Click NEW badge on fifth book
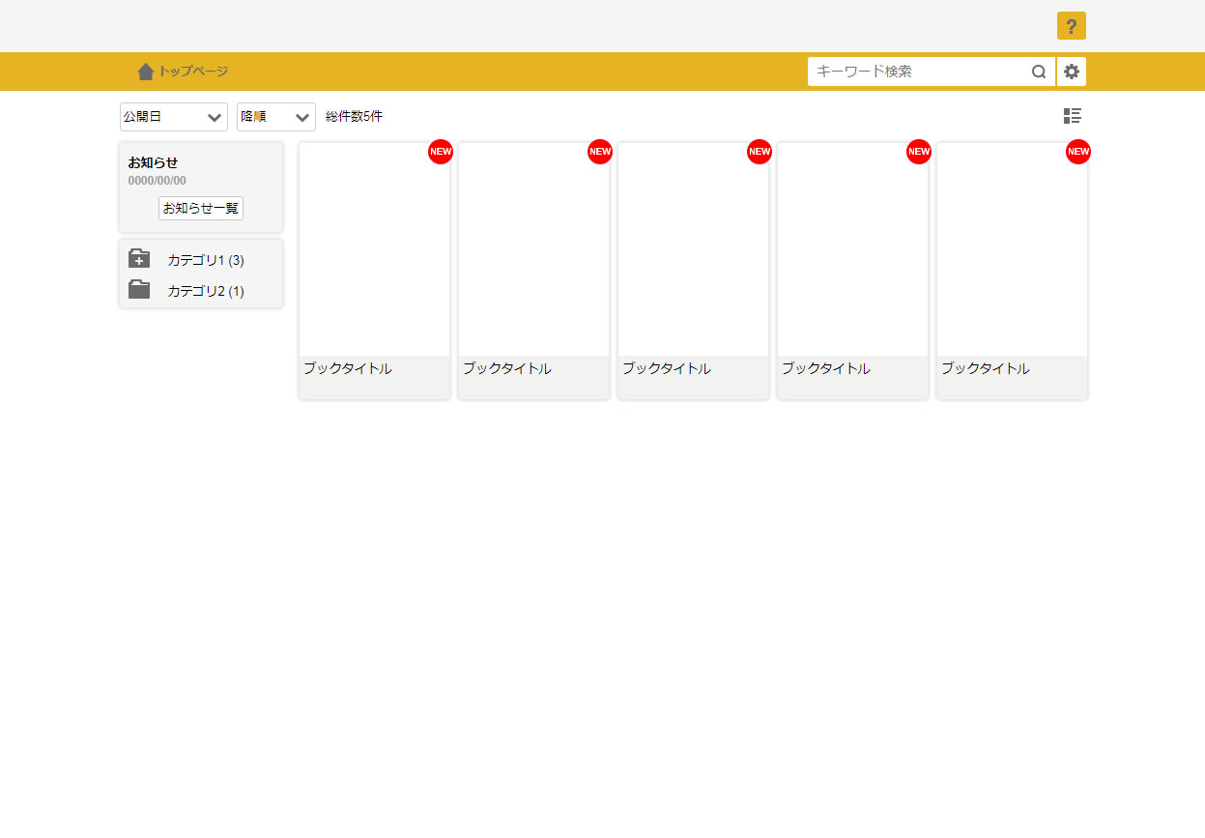 pyautogui.click(x=1078, y=152)
